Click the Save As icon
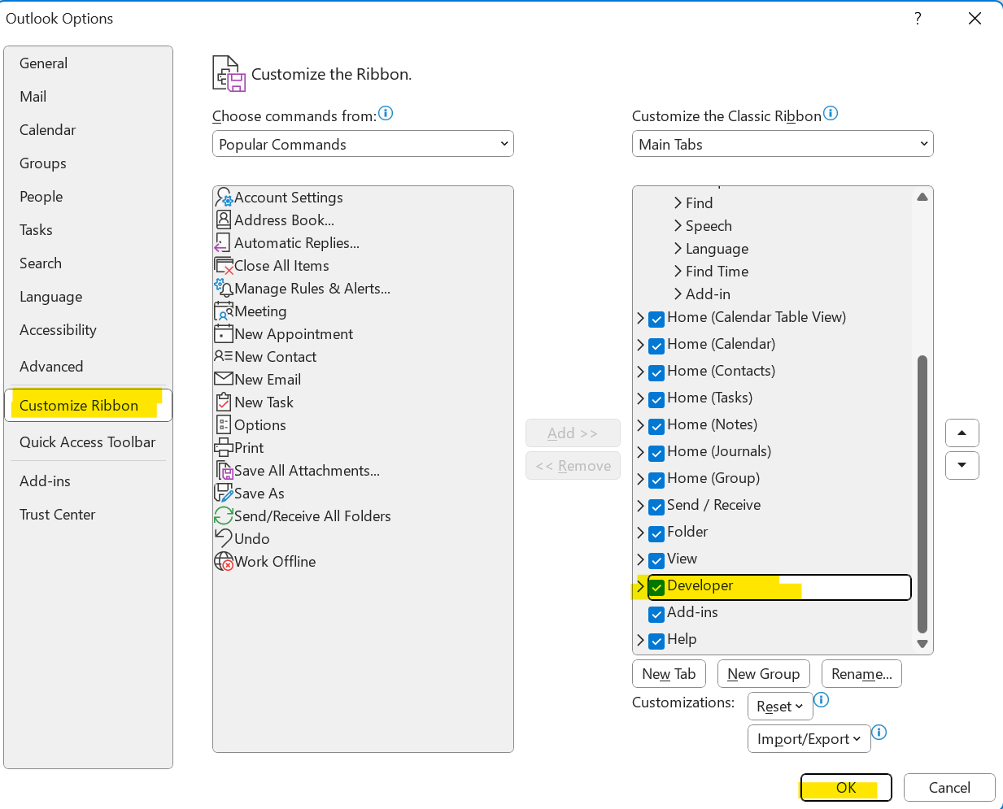The image size is (1003, 809). pos(224,493)
